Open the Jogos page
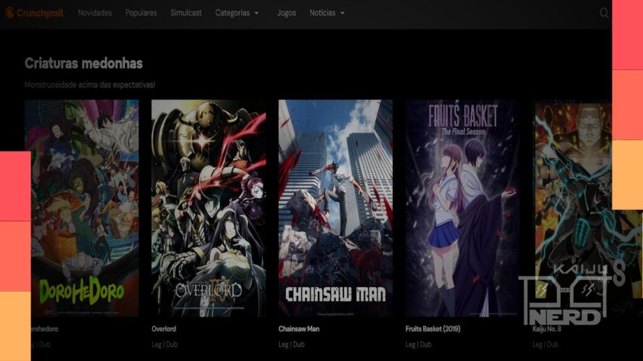 pyautogui.click(x=286, y=13)
